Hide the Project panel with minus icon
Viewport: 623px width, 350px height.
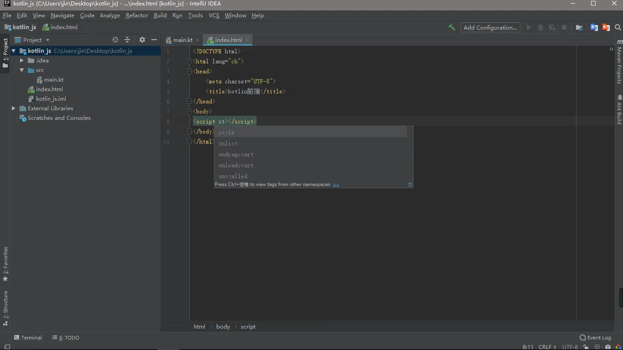pos(154,40)
